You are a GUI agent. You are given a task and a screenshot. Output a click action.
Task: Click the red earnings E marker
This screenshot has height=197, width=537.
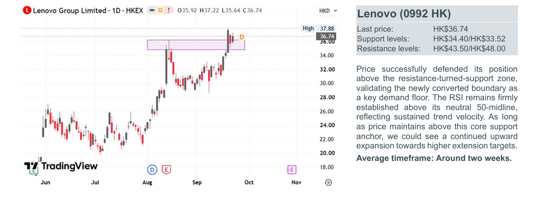coord(167,169)
